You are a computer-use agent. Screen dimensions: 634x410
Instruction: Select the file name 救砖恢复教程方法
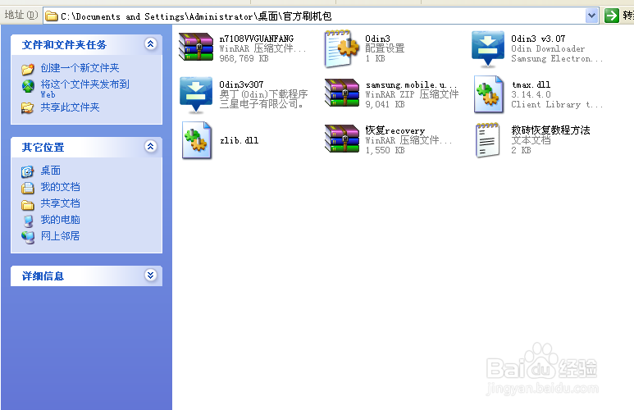pyautogui.click(x=550, y=130)
